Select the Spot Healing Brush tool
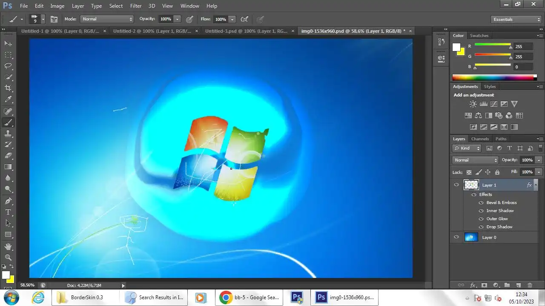This screenshot has height=306, width=545. (8, 111)
